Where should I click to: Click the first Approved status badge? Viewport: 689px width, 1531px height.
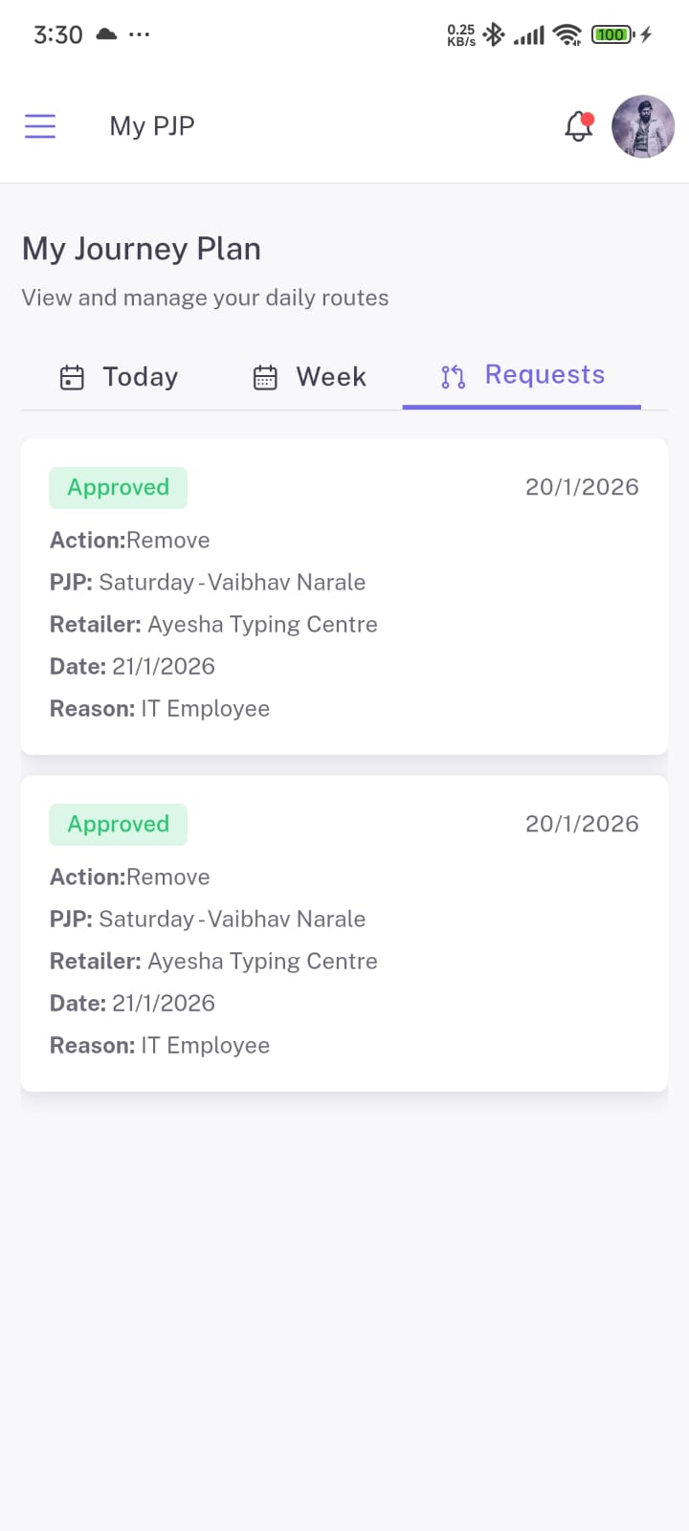[118, 487]
